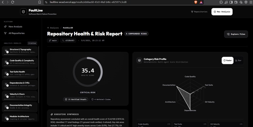Viewport: 253px width, 127px height.
Task: Click the Code Quality axis label on radar
Action: tap(190, 77)
